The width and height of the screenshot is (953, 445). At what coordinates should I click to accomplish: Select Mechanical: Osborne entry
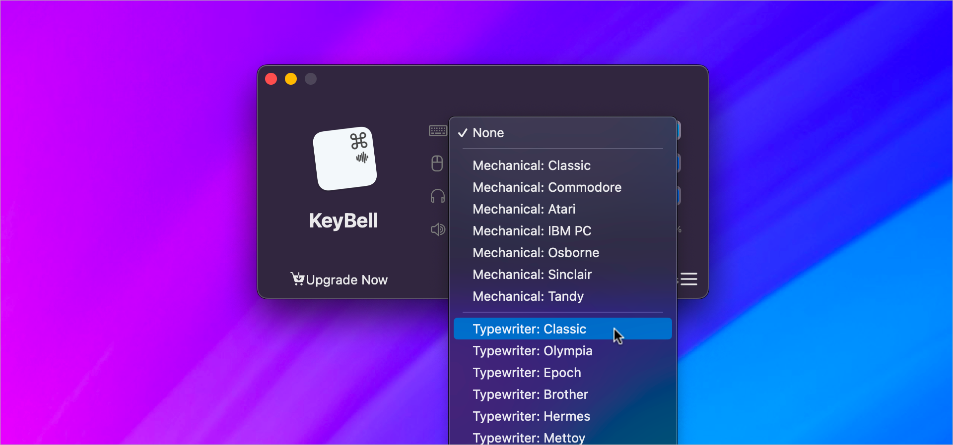coord(563,253)
